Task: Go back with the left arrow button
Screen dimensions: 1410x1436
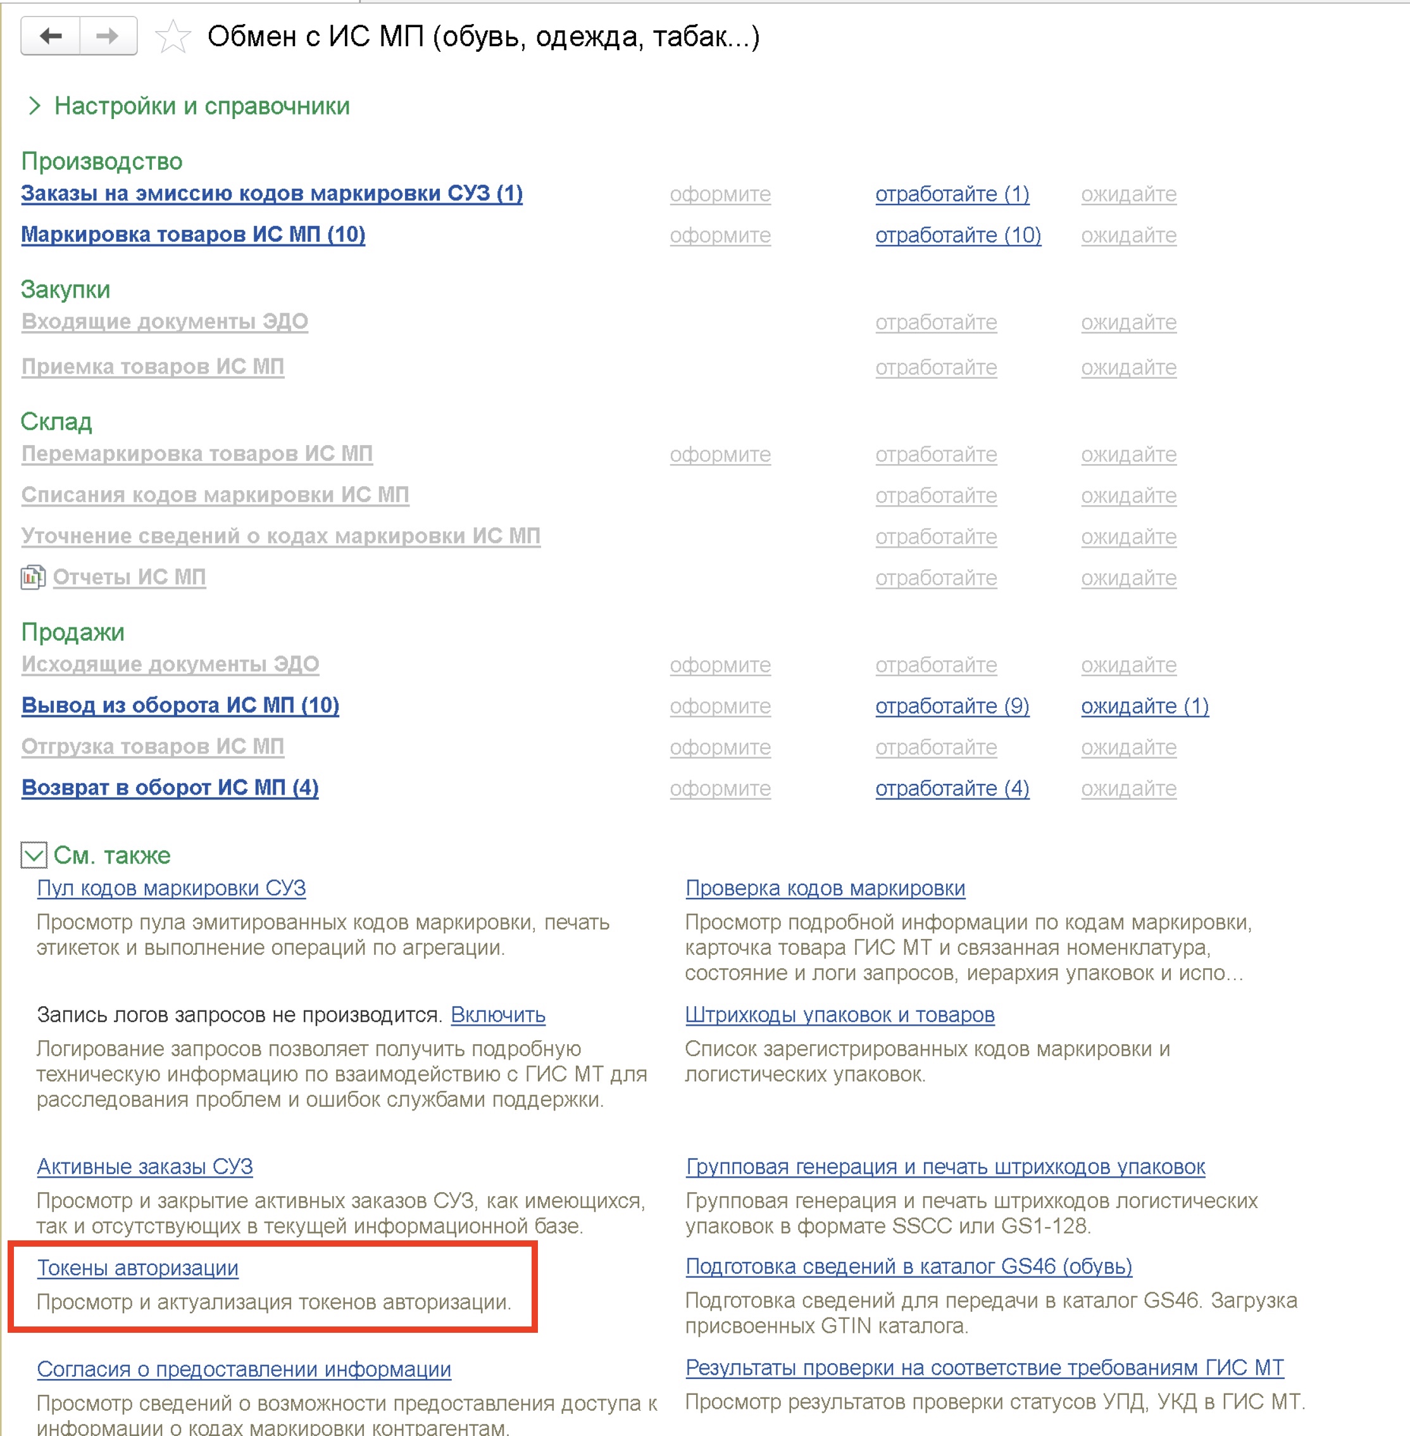Action: pyautogui.click(x=51, y=35)
